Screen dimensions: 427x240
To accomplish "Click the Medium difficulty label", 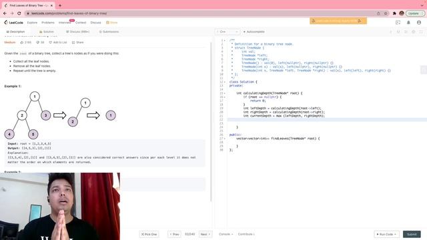I will tap(10, 43).
